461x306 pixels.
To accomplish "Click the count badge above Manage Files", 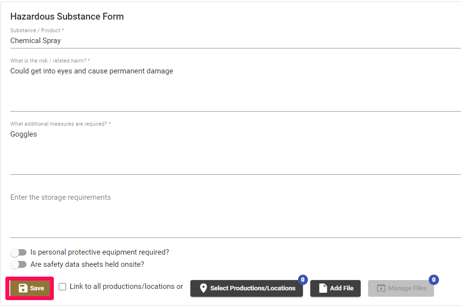I will point(434,280).
